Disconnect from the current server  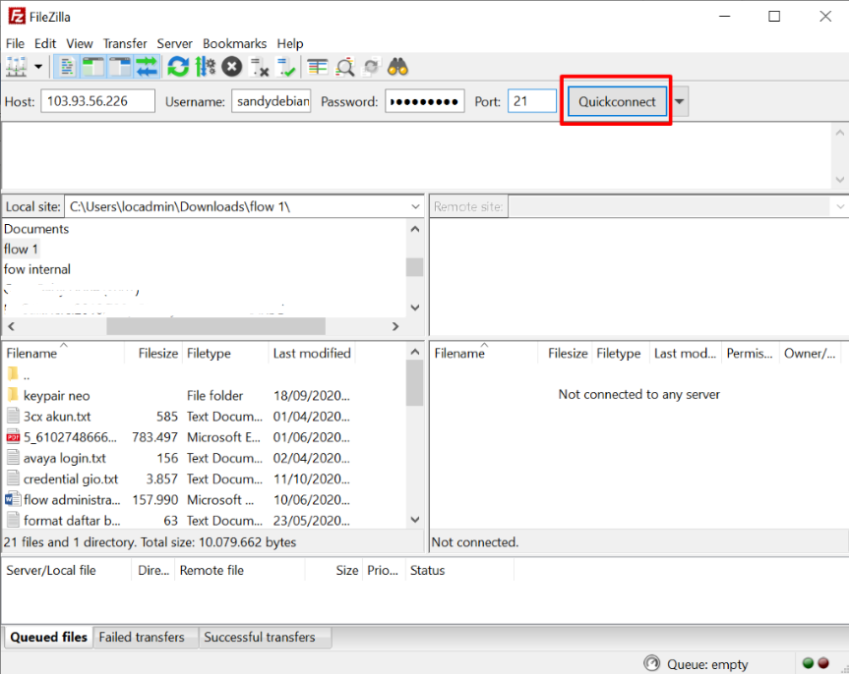point(258,66)
